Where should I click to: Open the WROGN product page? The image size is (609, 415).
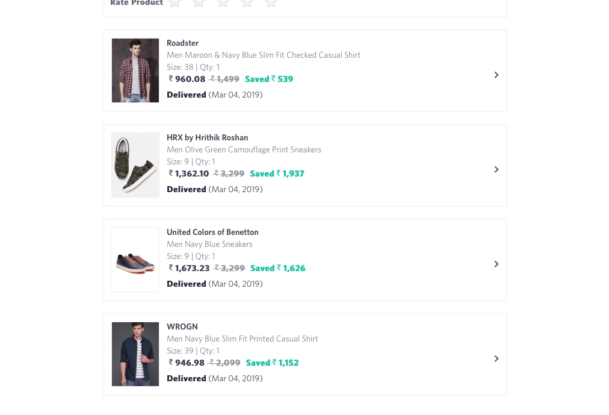point(182,326)
